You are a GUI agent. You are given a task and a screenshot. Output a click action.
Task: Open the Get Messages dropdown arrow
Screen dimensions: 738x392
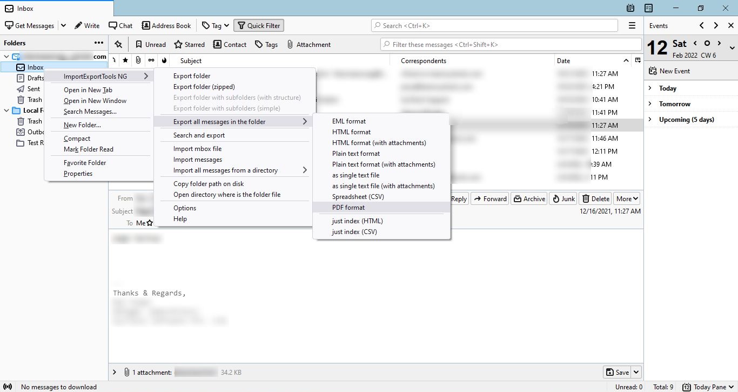63,25
